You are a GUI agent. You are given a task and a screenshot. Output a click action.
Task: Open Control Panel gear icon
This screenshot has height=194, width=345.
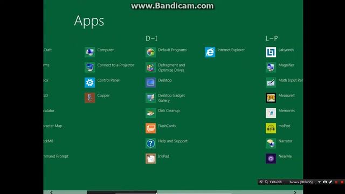click(90, 82)
